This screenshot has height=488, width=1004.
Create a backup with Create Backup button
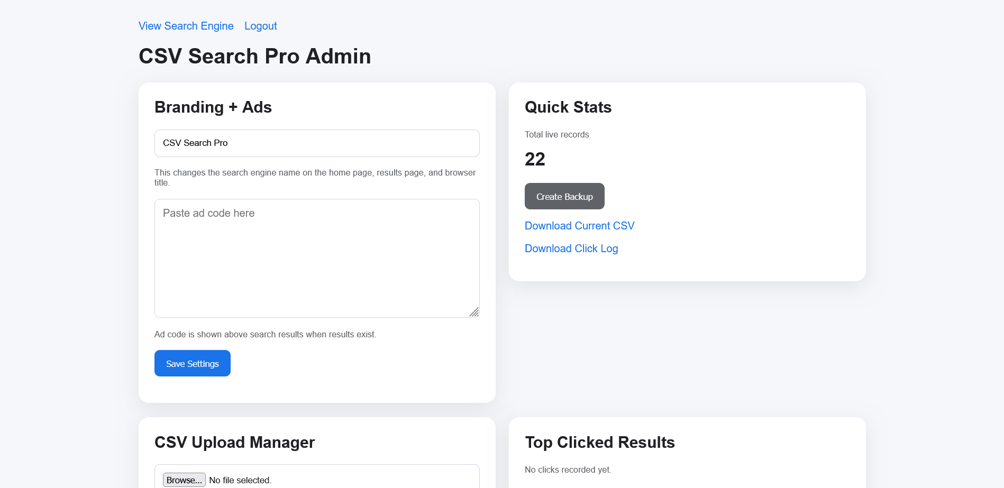point(564,196)
